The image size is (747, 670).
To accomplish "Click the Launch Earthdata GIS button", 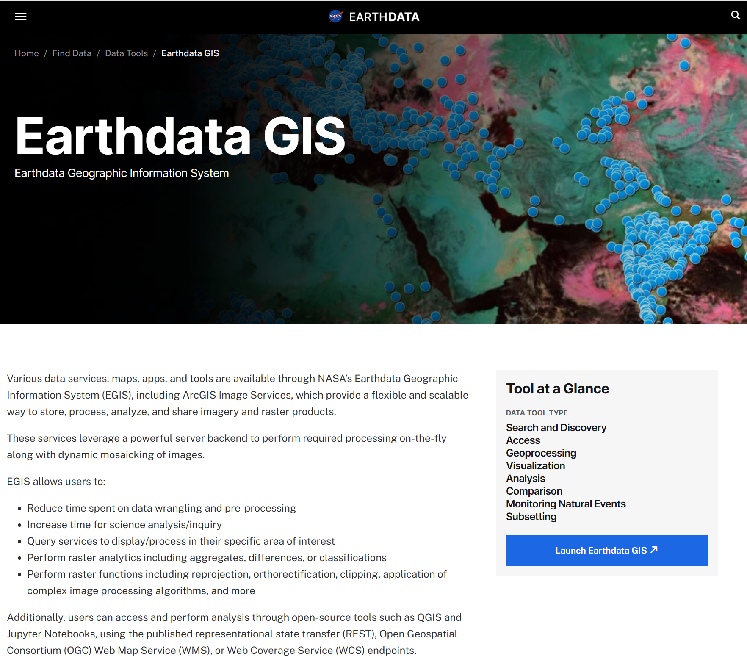I will point(607,551).
